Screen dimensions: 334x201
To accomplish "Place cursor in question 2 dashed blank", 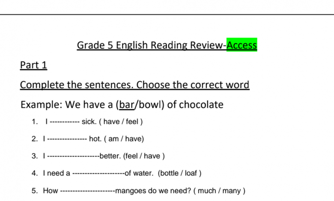I will 67,139.
